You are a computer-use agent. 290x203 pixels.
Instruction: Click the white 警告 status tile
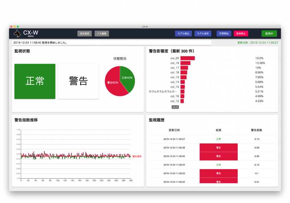pyautogui.click(x=78, y=81)
